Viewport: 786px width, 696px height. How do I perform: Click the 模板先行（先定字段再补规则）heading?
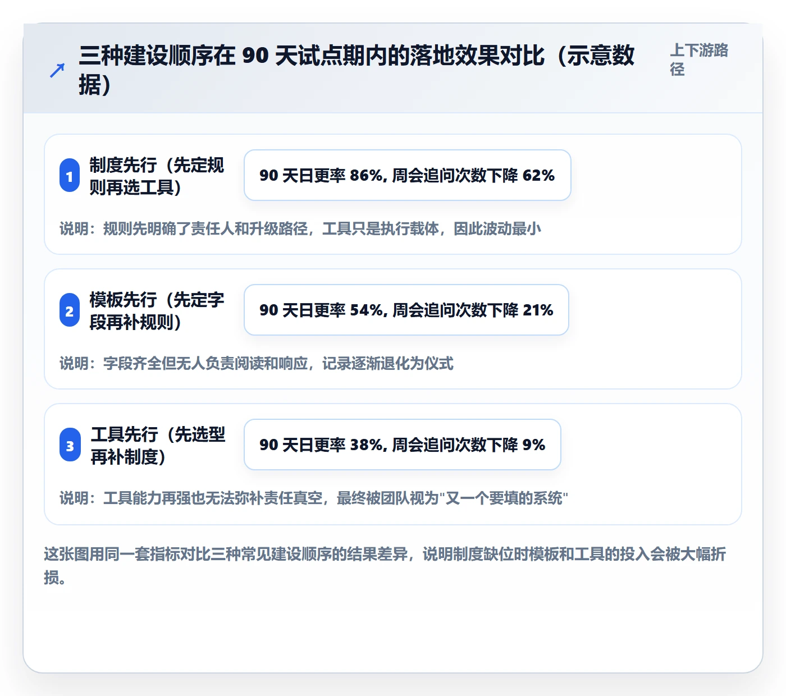(157, 311)
